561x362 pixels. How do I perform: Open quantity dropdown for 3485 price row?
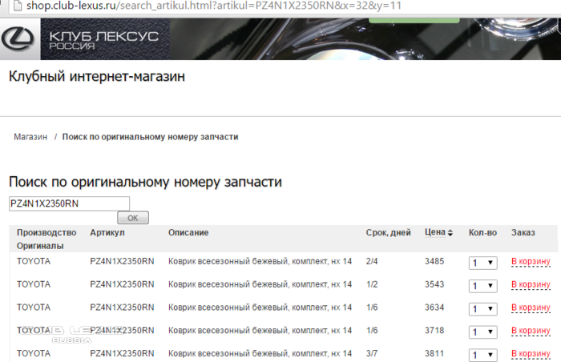click(x=482, y=263)
